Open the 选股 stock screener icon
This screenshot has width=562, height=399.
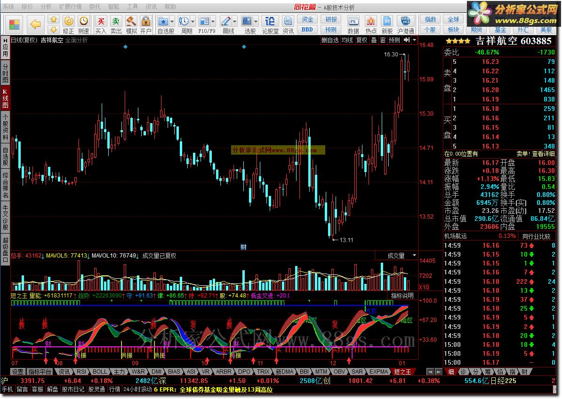(247, 21)
